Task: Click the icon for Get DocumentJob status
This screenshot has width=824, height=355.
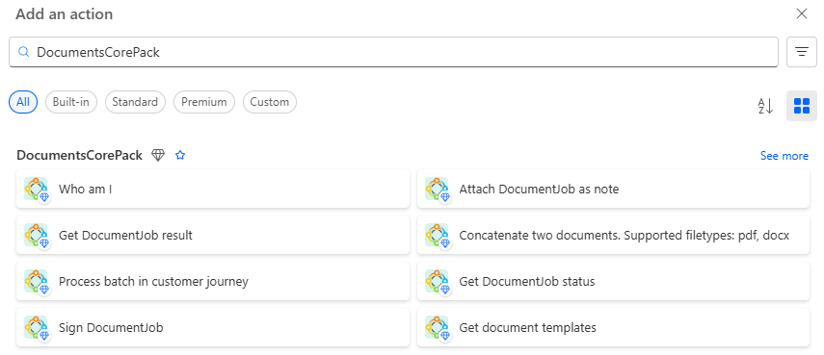Action: coord(438,282)
